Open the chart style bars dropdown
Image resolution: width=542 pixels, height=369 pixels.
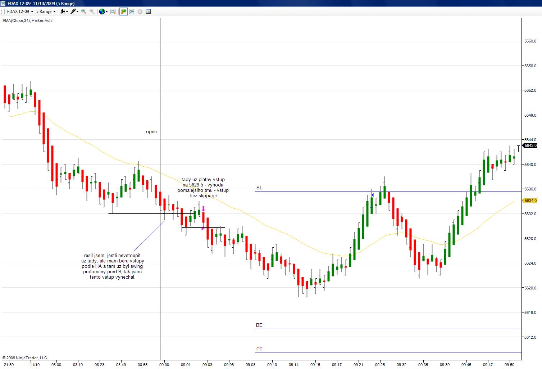(x=64, y=12)
